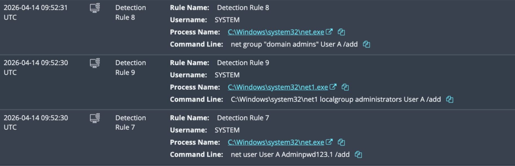The image size is (515, 166).
Task: Copy the "net user User A" command line
Action: (358, 154)
